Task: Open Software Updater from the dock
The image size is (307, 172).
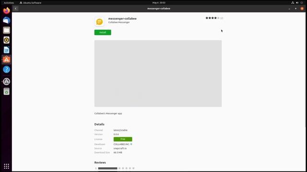Action: (6, 82)
